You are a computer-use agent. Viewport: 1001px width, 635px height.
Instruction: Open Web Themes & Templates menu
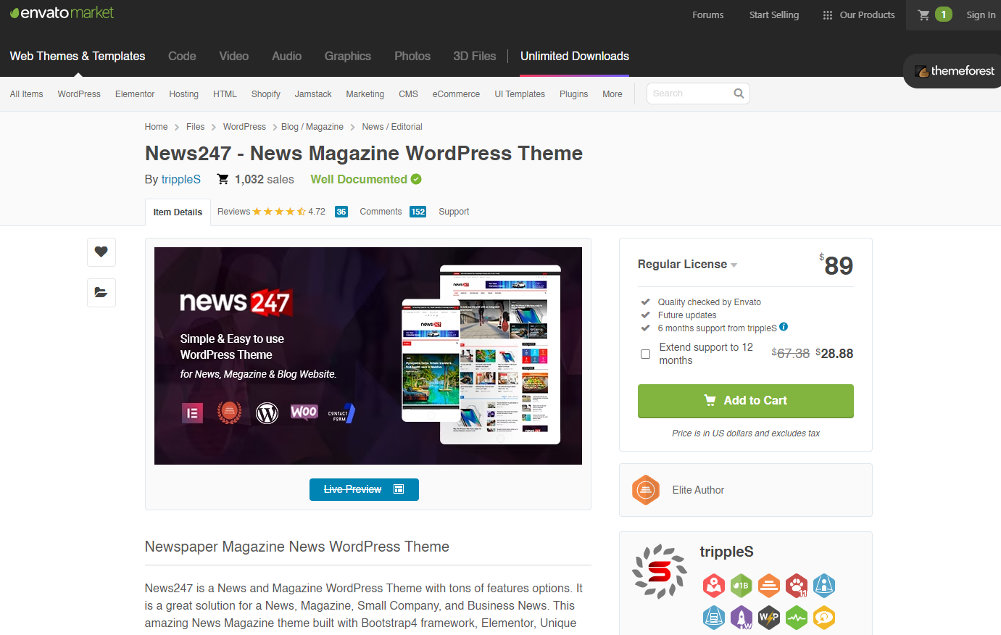pyautogui.click(x=78, y=57)
